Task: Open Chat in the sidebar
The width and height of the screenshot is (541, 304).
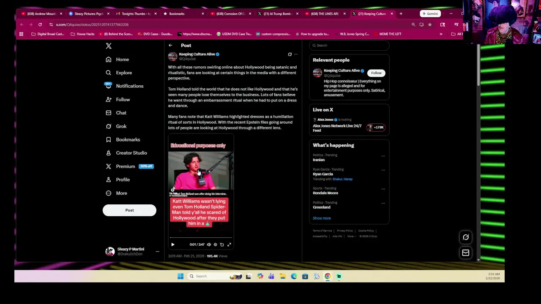Action: point(116,113)
